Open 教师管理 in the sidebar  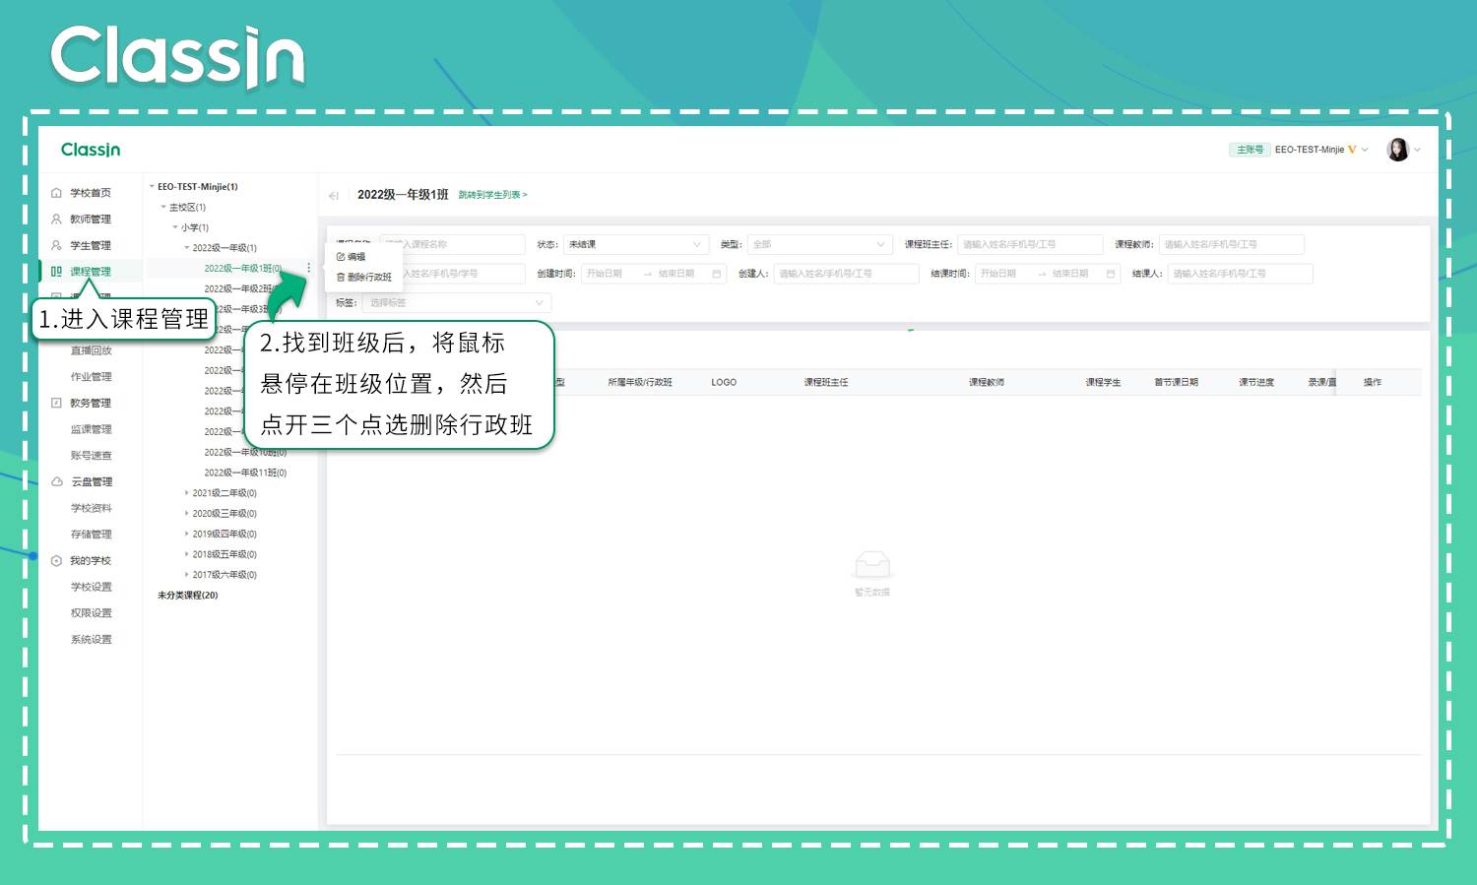(91, 220)
